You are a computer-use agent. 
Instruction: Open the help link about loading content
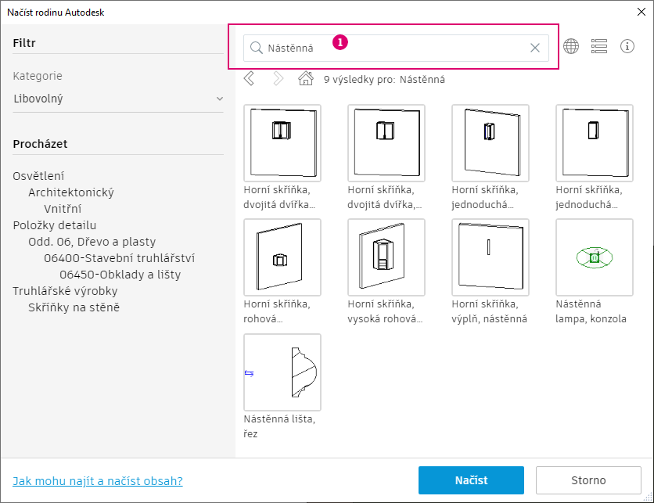point(98,481)
